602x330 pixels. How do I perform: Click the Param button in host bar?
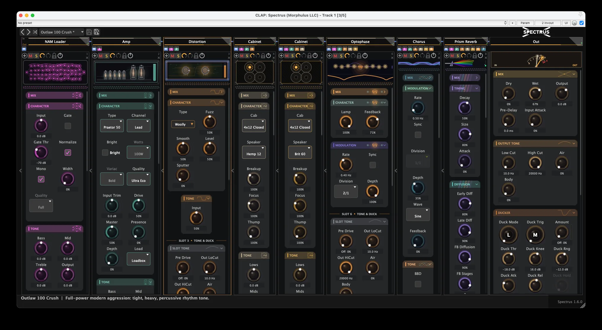click(525, 23)
